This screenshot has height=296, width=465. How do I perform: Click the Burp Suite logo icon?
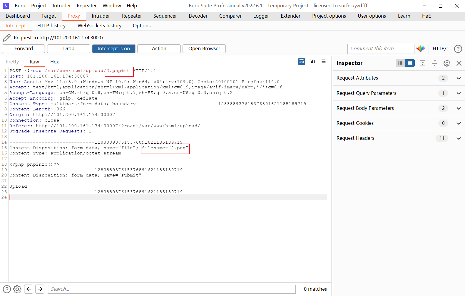(x=6, y=6)
